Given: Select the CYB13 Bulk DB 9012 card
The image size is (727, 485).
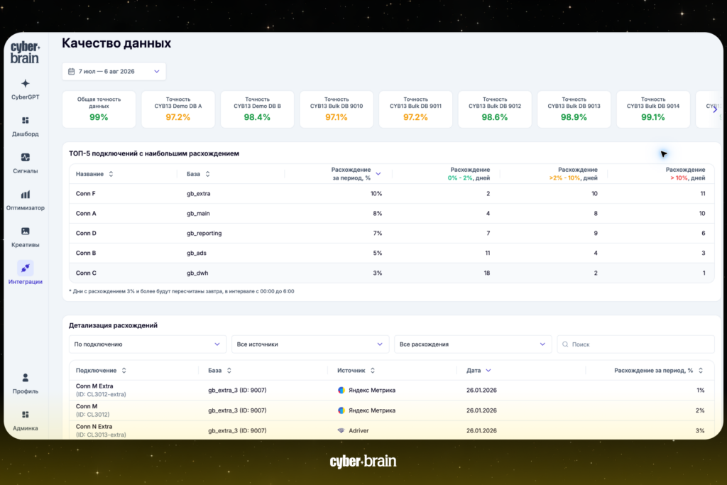Looking at the screenshot, I should point(495,109).
